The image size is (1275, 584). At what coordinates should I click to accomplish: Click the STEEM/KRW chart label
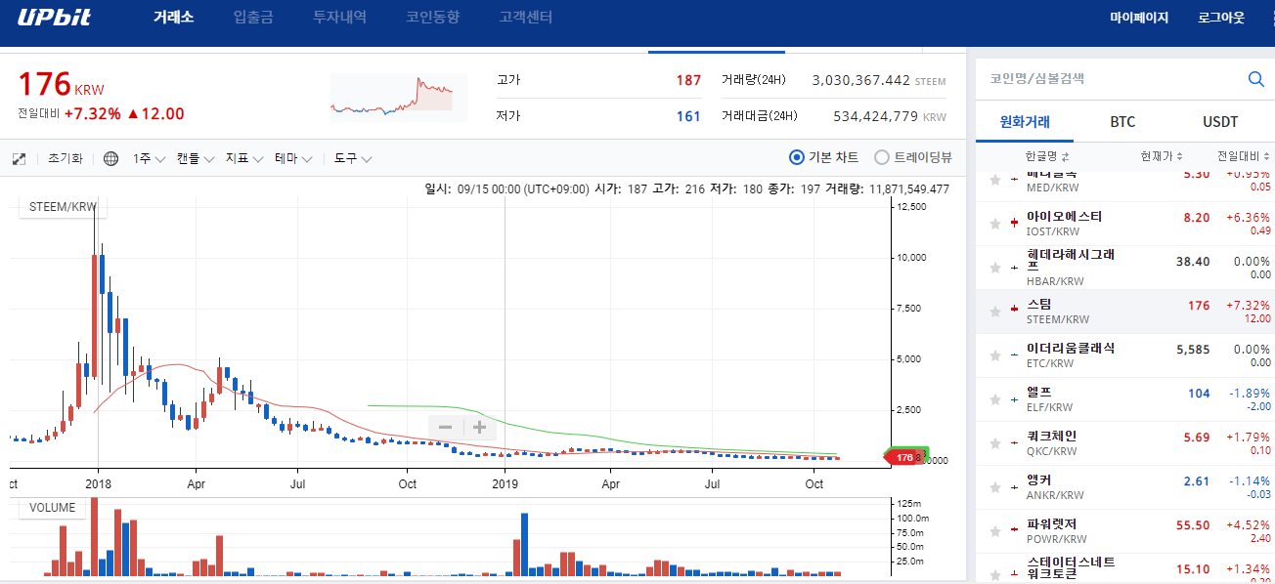[x=63, y=206]
